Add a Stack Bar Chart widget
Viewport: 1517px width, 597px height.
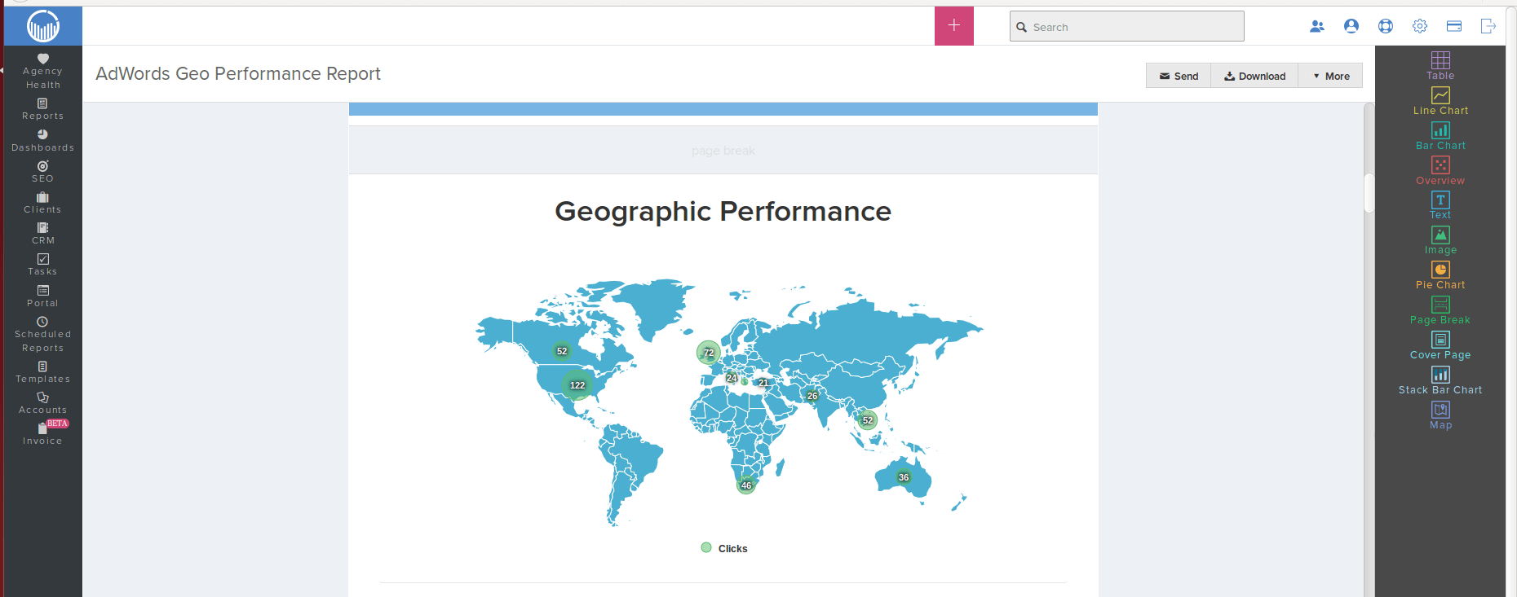[1440, 380]
